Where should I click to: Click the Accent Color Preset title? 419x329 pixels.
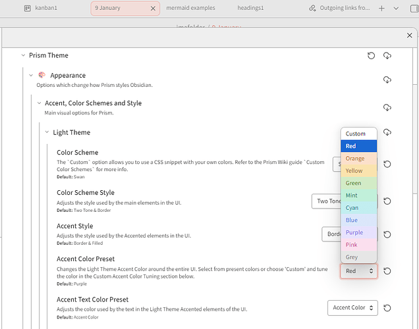pos(86,259)
